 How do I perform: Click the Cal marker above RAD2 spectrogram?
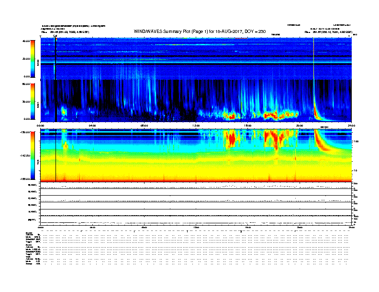pos(55,36)
